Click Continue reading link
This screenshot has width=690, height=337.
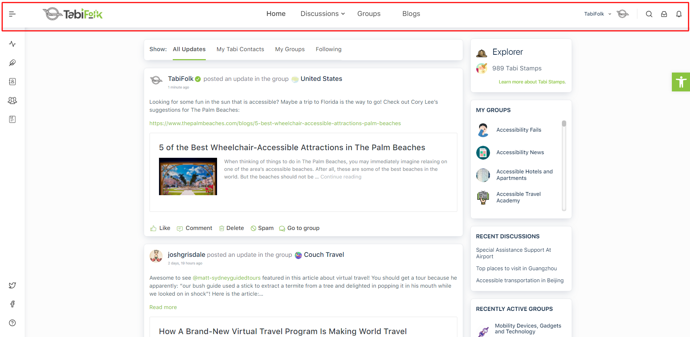point(341,177)
